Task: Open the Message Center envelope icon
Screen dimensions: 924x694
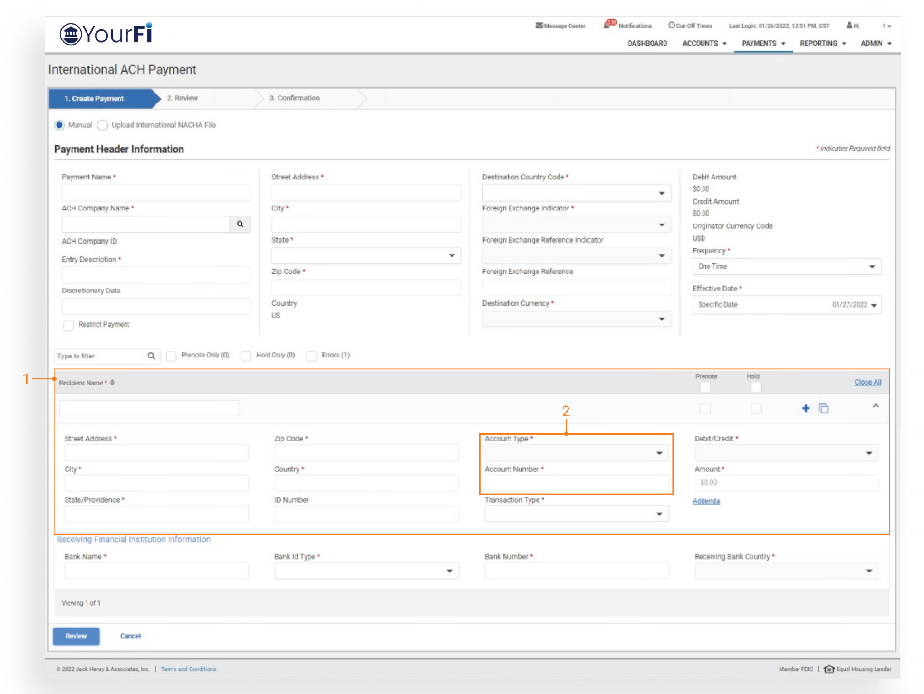Action: [539, 26]
